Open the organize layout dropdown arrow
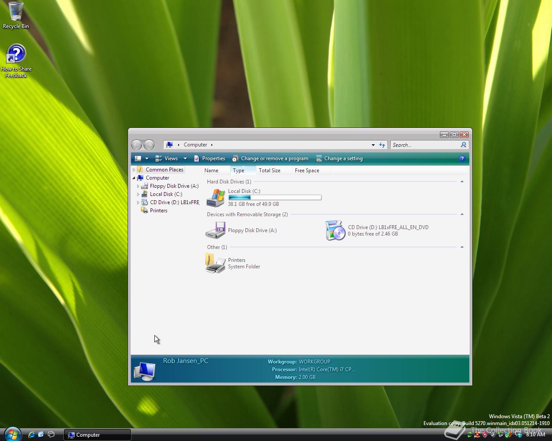Viewport: 552px width, 441px height. click(x=147, y=158)
